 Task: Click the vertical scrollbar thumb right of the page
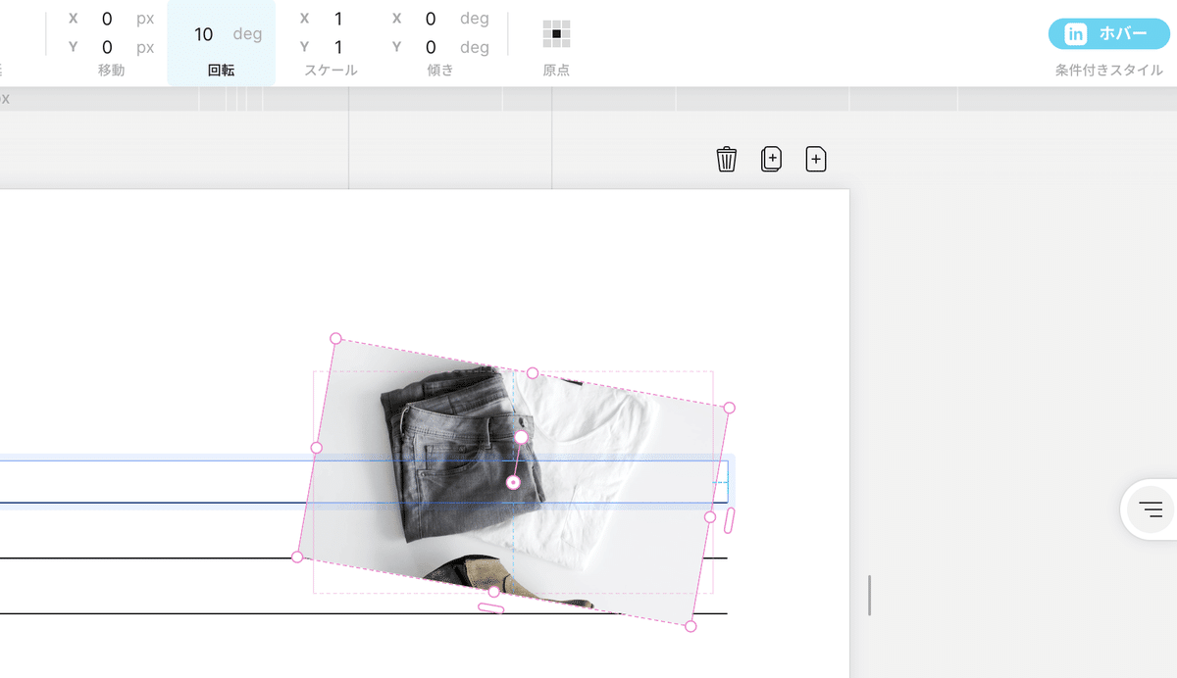(x=869, y=596)
